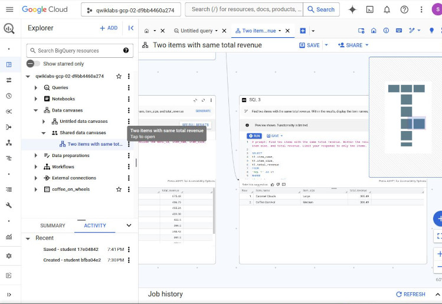Open the info icon in canvas toolbar
Screen dimensions: 442x304
pos(386,31)
